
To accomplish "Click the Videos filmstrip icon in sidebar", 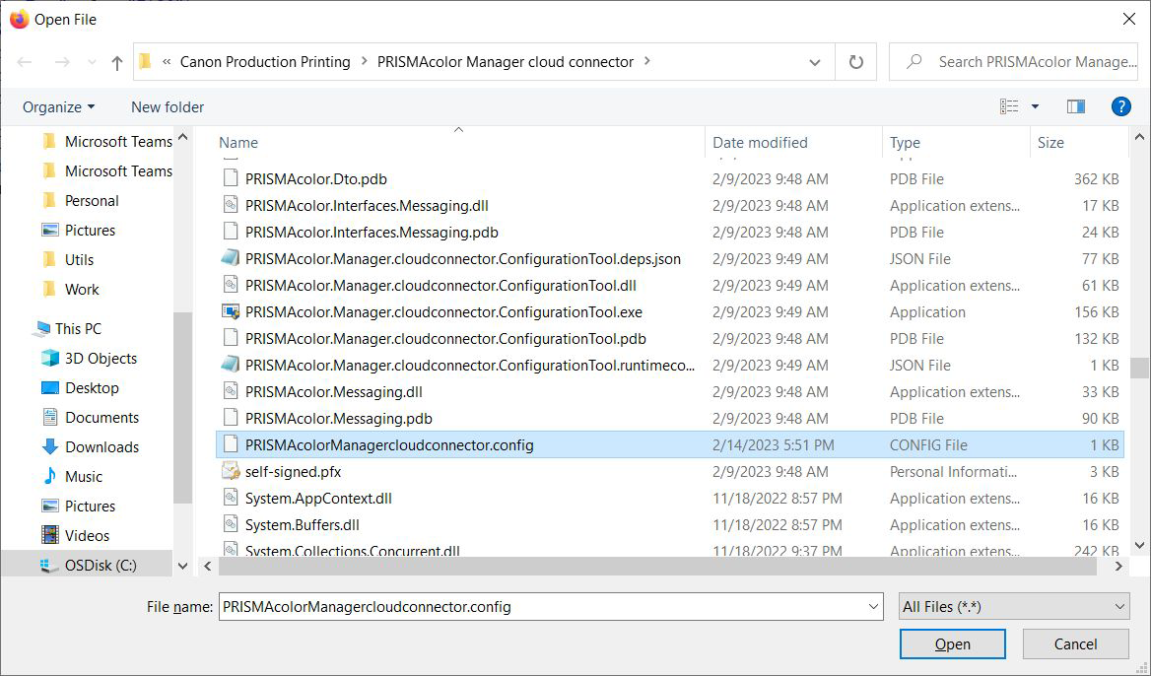I will point(50,536).
